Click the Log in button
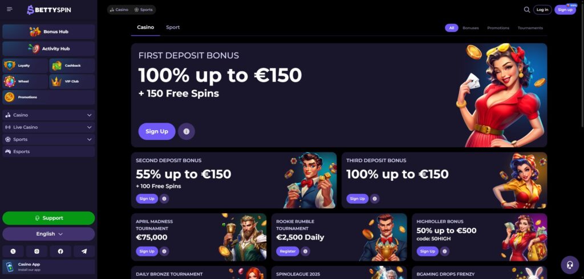 tap(542, 10)
